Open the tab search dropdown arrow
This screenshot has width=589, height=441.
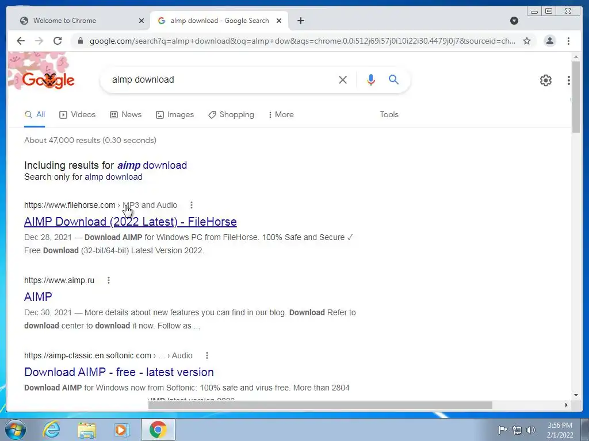click(514, 21)
